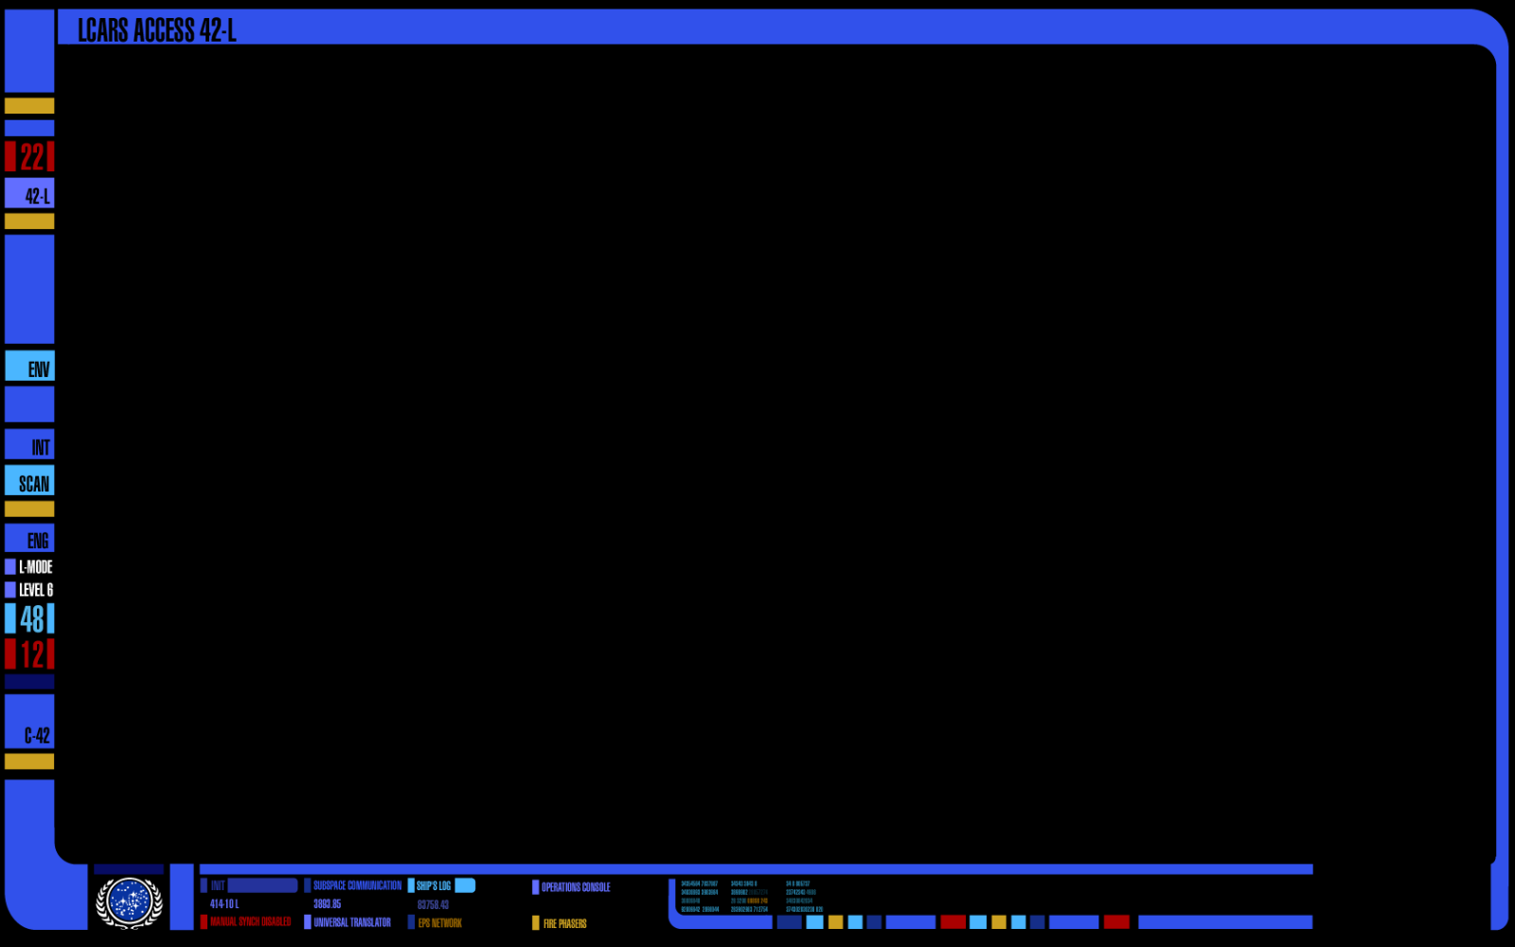Image resolution: width=1515 pixels, height=947 pixels.
Task: Select the ENV sidebar panel
Action: point(29,366)
